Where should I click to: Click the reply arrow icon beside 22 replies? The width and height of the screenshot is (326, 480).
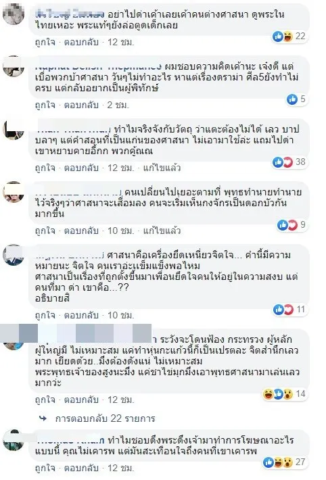point(43,418)
